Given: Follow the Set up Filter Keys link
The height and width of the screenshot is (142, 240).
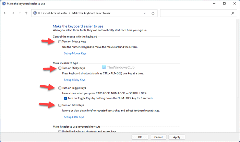Looking at the screenshot, I should pos(74,117).
